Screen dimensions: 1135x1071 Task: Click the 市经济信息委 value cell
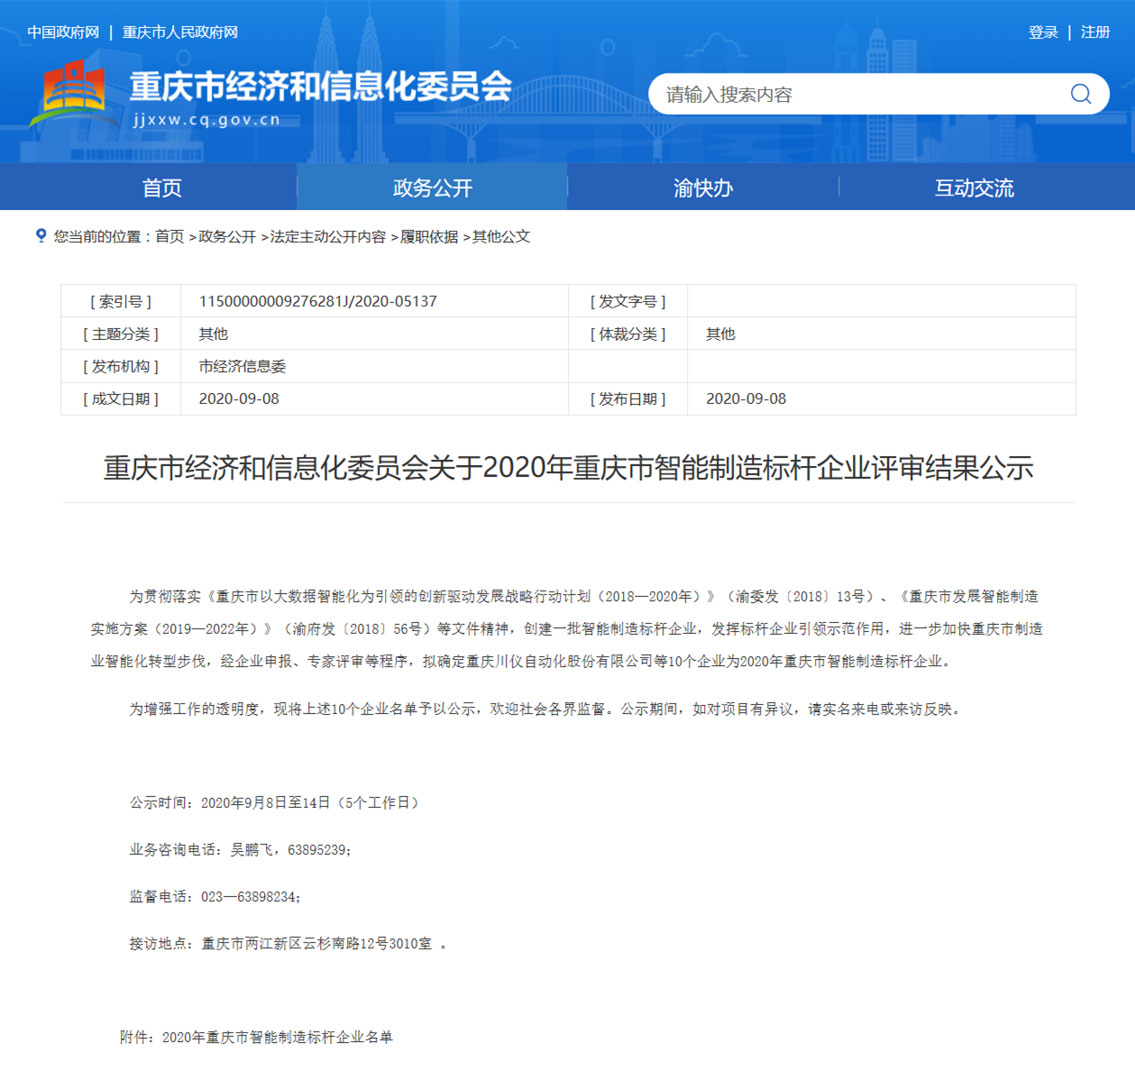[375, 366]
